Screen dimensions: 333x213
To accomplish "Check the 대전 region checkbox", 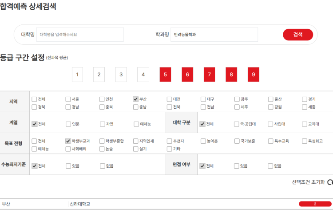I will coord(169,99).
